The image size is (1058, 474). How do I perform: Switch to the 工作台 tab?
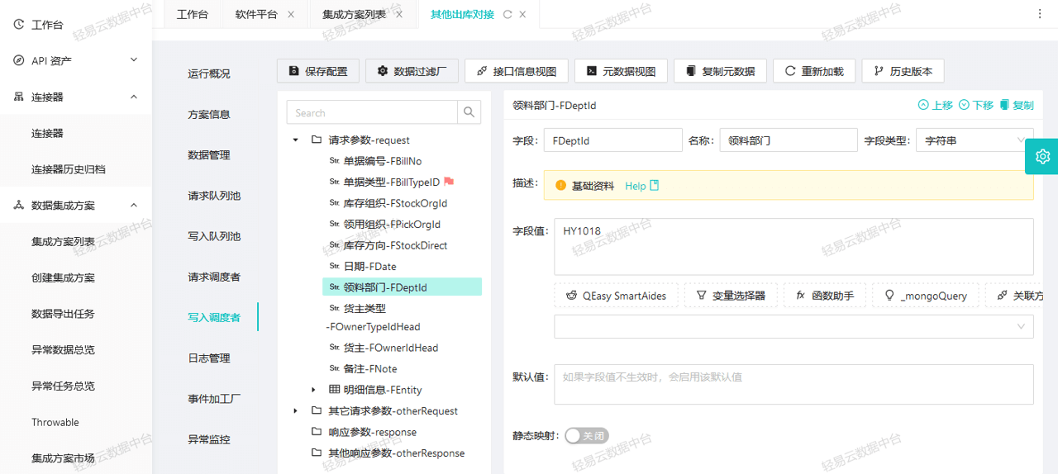click(193, 14)
